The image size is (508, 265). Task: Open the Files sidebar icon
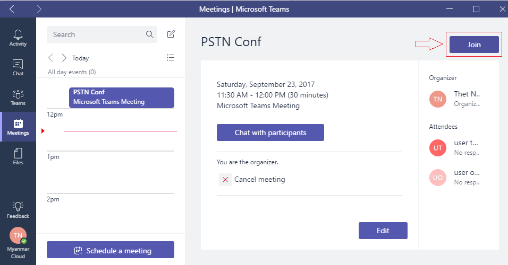click(x=18, y=153)
